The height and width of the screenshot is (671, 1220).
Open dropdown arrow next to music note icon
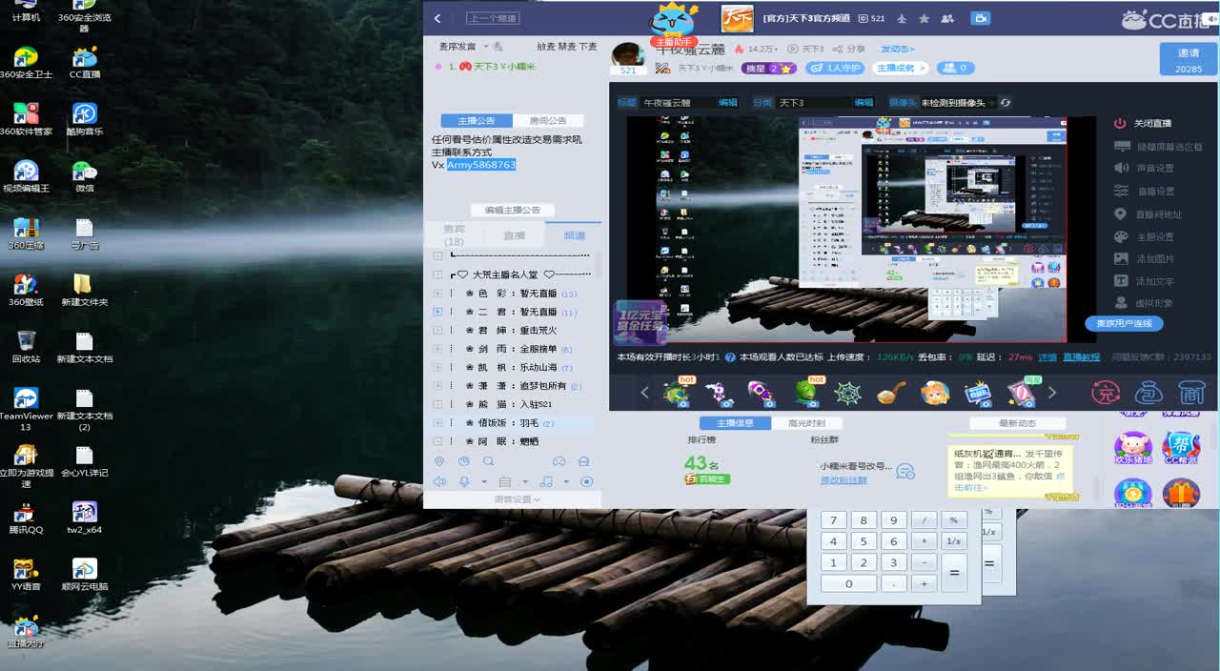566,482
